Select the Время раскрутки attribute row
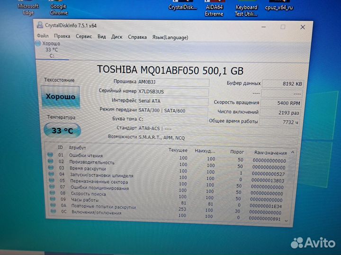 click(167, 170)
